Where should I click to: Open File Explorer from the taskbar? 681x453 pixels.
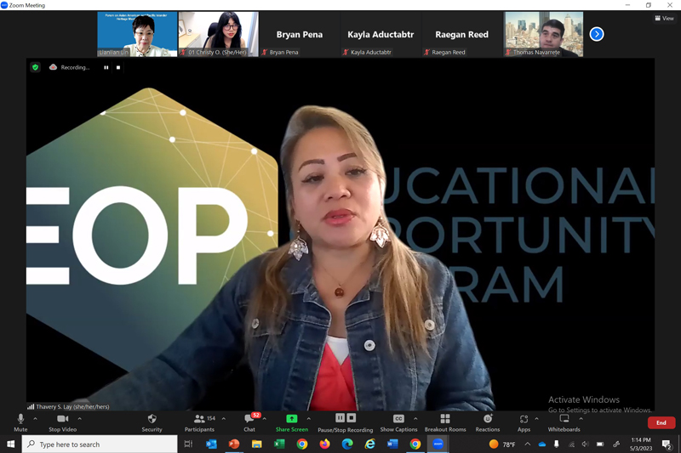tap(256, 444)
